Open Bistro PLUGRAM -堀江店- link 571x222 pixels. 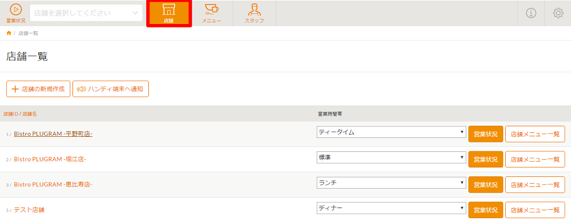pyautogui.click(x=50, y=159)
